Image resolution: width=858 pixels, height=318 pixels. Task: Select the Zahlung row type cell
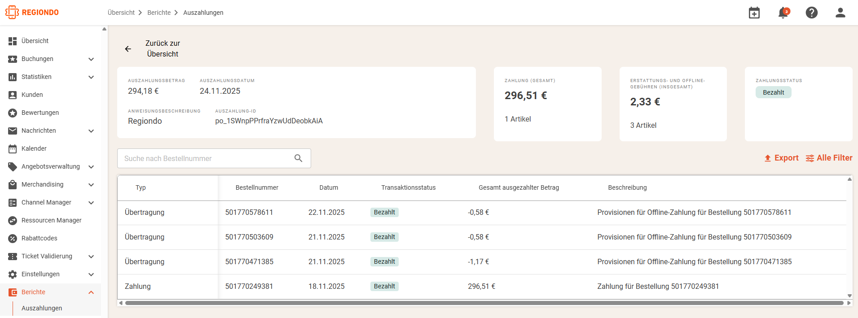tap(138, 286)
